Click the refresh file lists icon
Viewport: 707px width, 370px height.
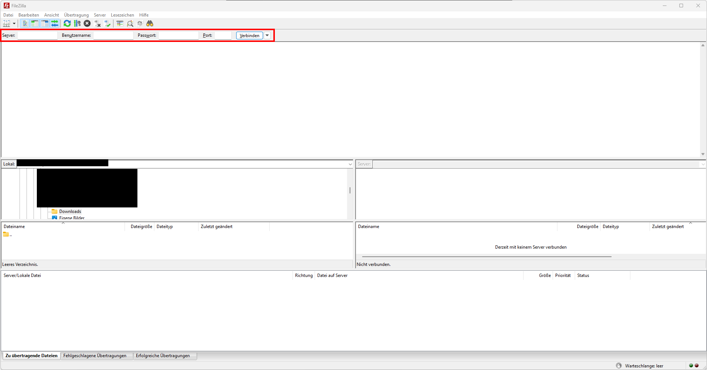[67, 24]
